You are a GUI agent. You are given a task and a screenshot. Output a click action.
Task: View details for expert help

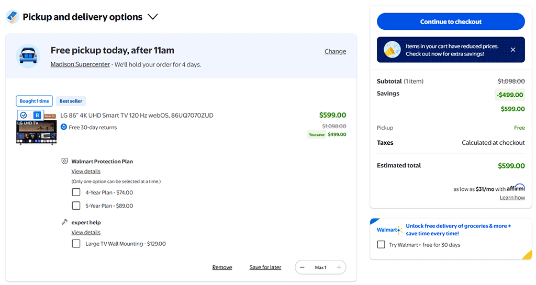pos(86,232)
